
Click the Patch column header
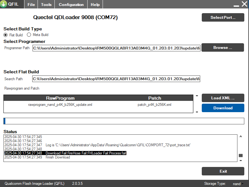155,98
